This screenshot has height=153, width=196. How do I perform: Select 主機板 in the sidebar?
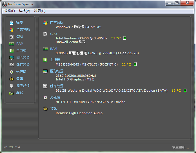(21, 51)
